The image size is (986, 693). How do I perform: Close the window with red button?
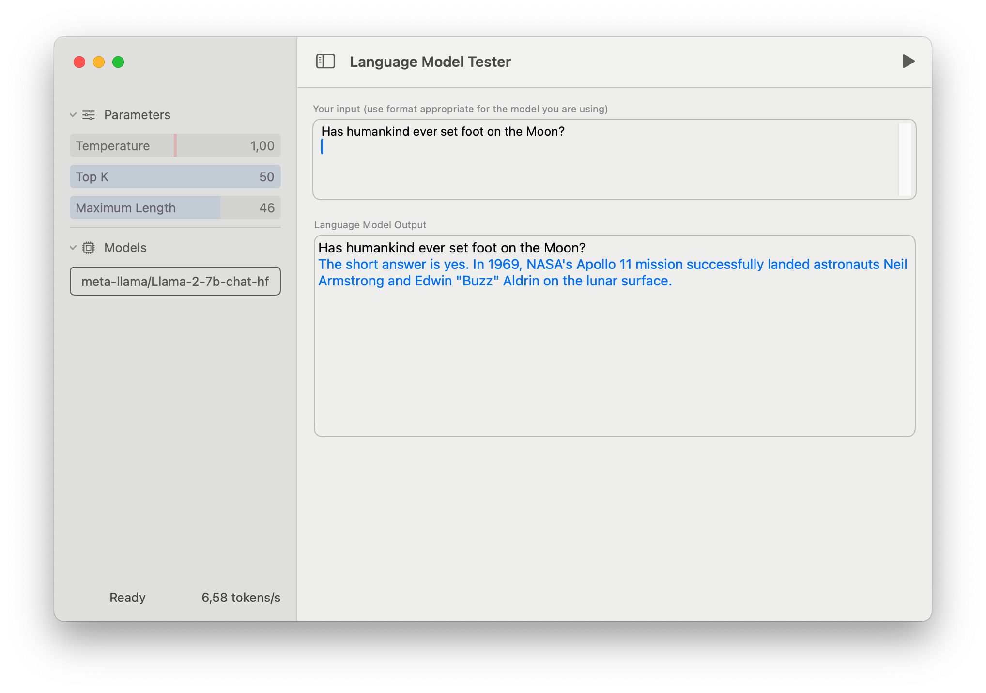point(79,62)
